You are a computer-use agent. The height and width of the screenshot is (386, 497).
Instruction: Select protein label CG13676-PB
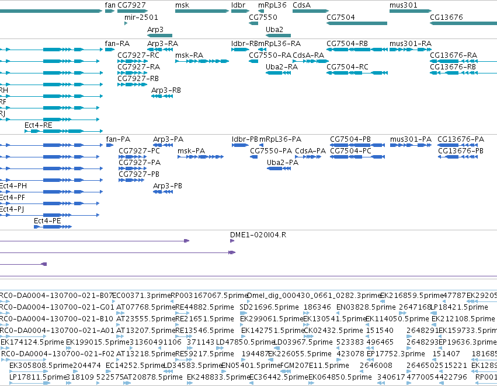point(461,151)
